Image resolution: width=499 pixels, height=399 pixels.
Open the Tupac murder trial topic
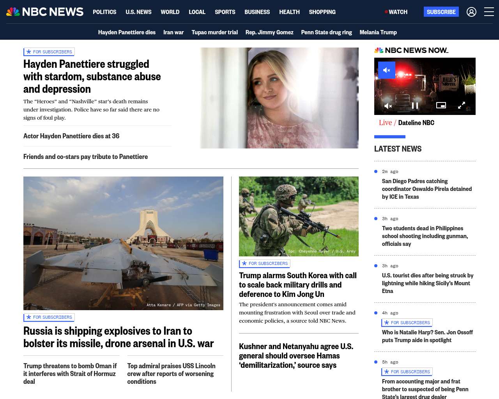coord(214,32)
